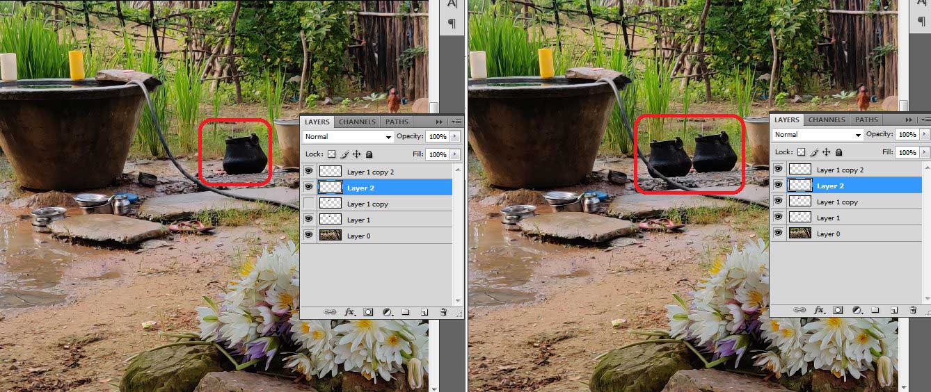Hide Layer 2 in left Layers panel
This screenshot has height=392, width=931.
pos(309,187)
